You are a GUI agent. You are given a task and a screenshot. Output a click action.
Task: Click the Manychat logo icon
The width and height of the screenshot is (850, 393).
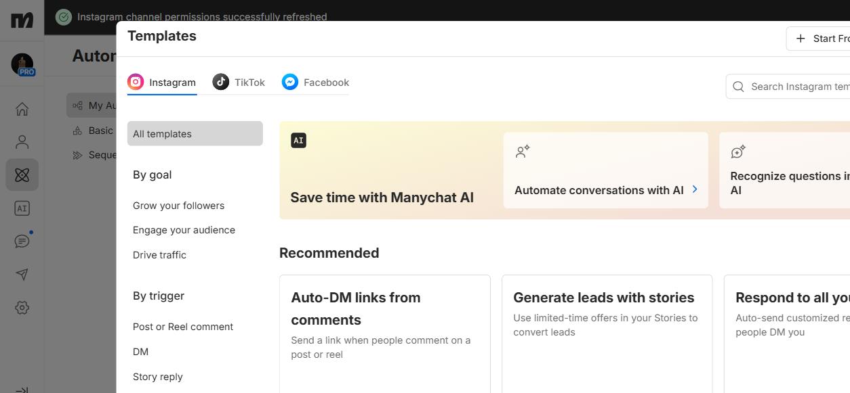[x=22, y=20]
